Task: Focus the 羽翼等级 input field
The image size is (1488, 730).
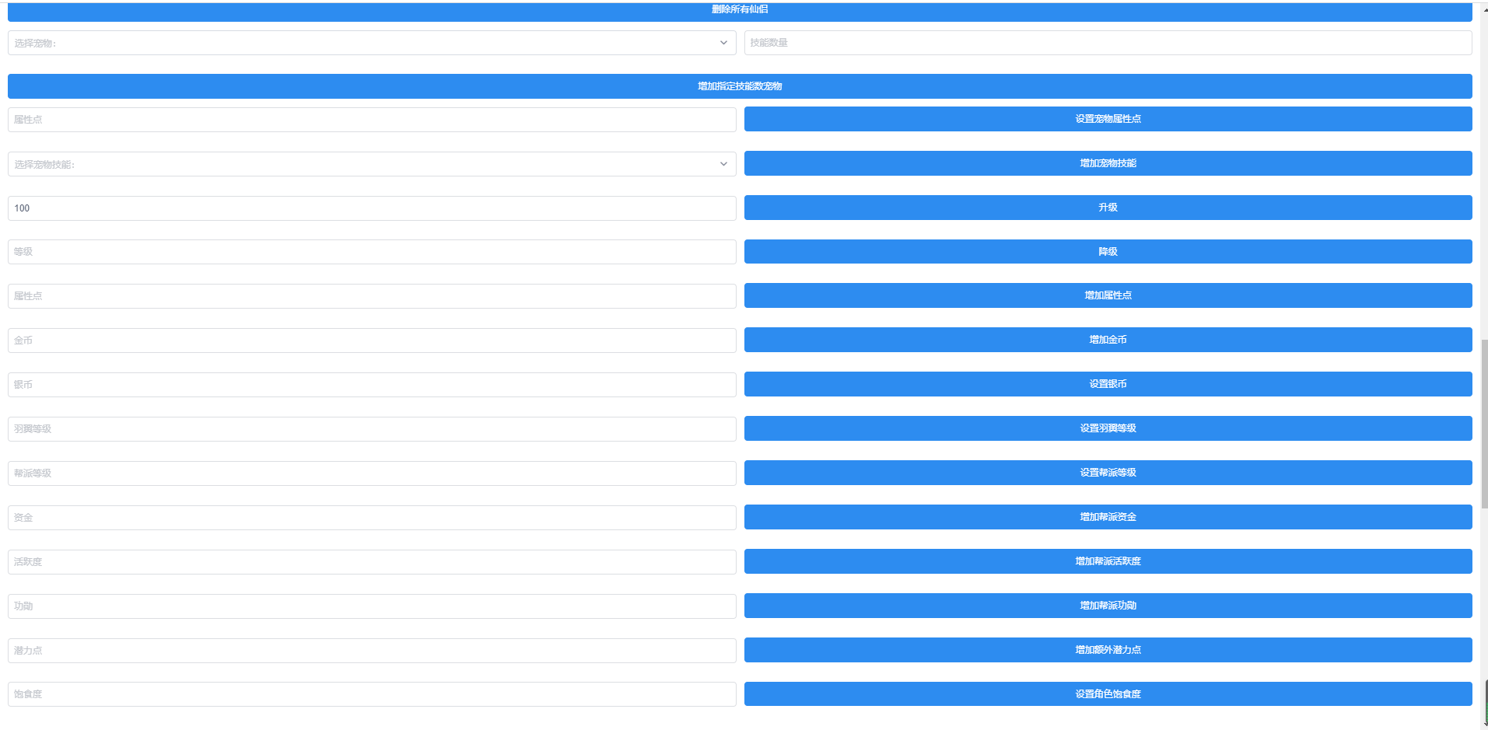Action: 372,429
